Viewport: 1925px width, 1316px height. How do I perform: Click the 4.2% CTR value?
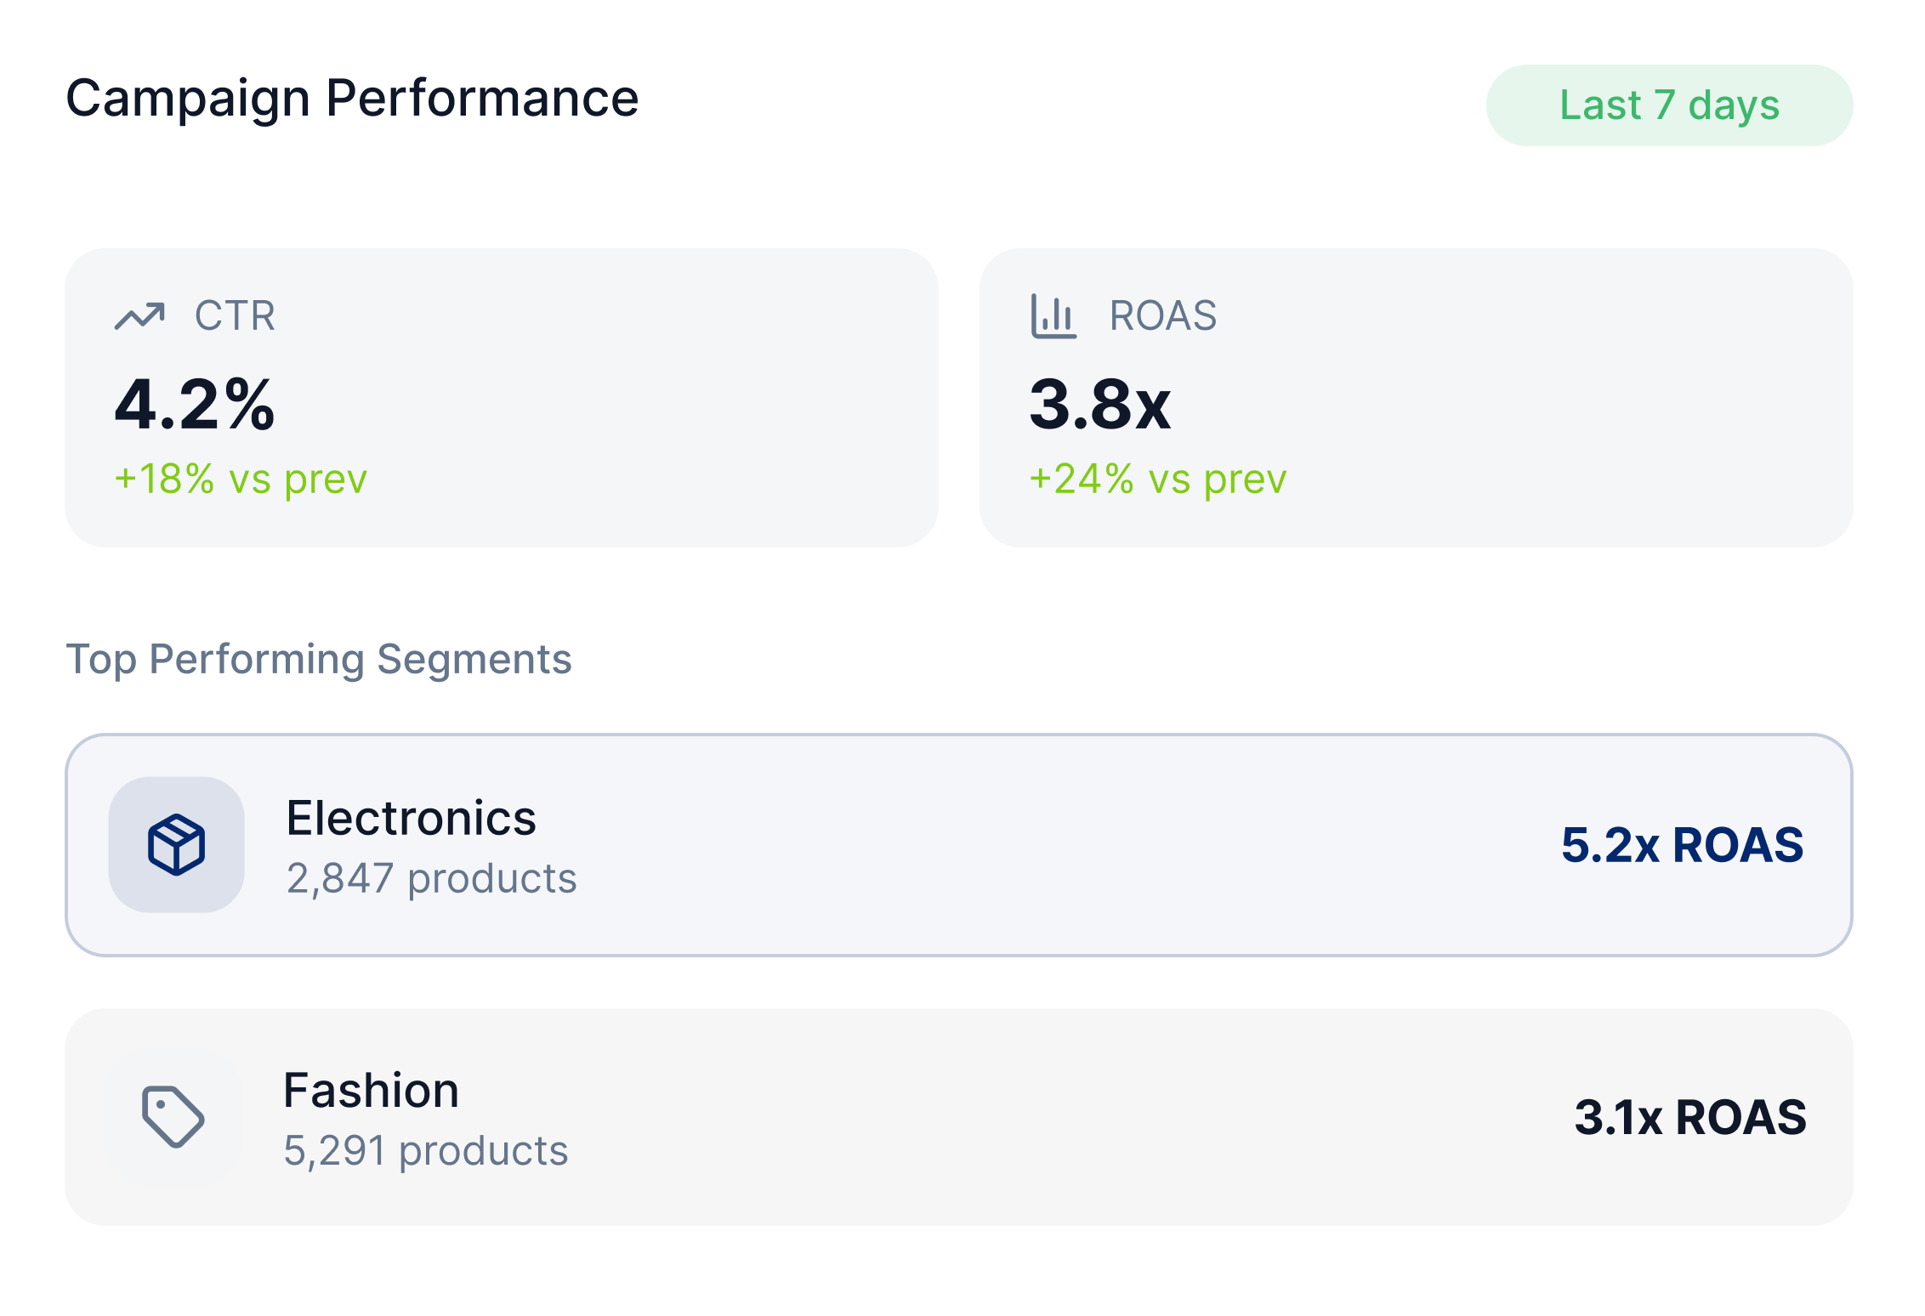[x=195, y=405]
